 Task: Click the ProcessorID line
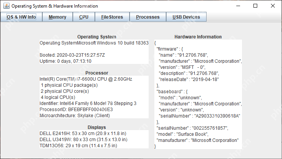[76, 110]
